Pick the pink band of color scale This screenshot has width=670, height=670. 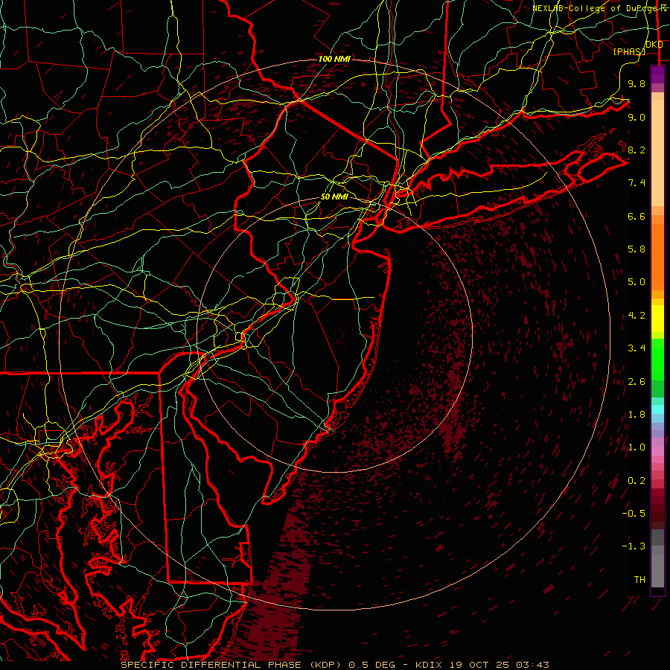tap(657, 451)
